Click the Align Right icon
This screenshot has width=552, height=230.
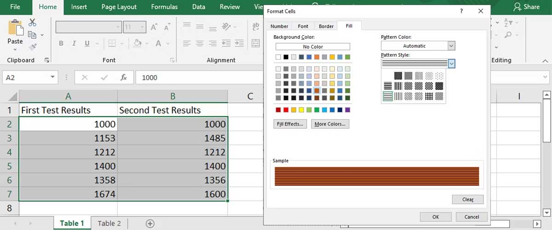pyautogui.click(x=213, y=44)
